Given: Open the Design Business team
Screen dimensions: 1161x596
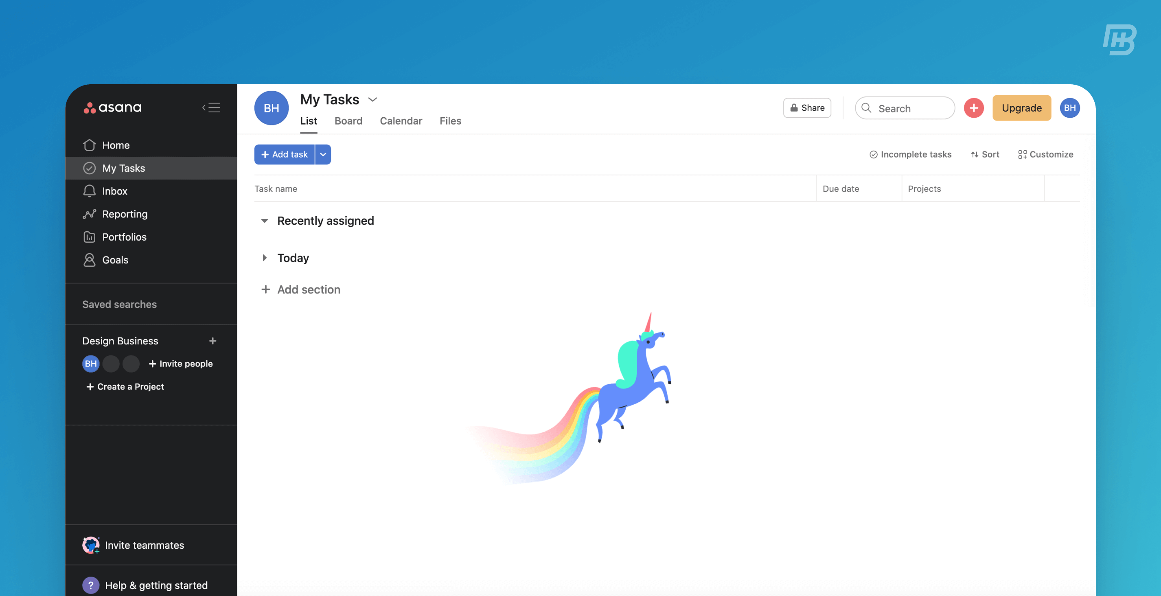Looking at the screenshot, I should click(120, 341).
